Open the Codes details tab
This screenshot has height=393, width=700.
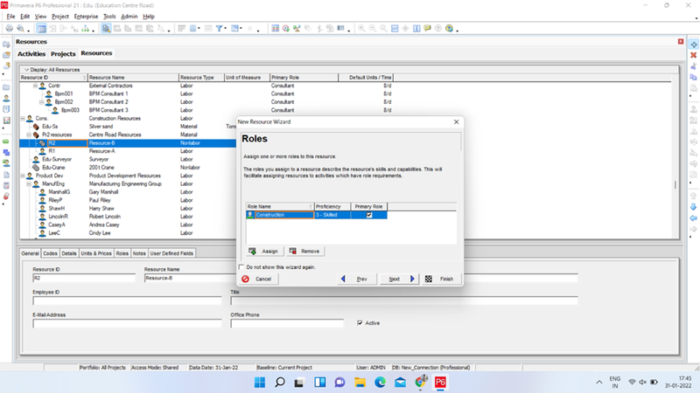[x=50, y=253]
